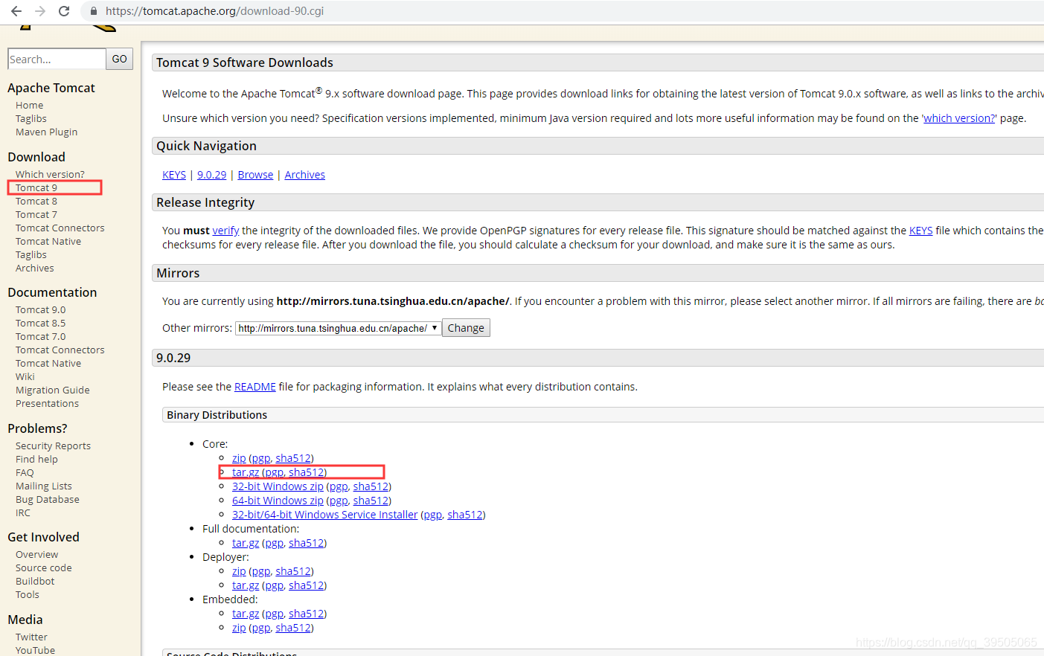Screen dimensions: 1044x656
Task: Download Core zip distribution
Action: click(x=239, y=458)
